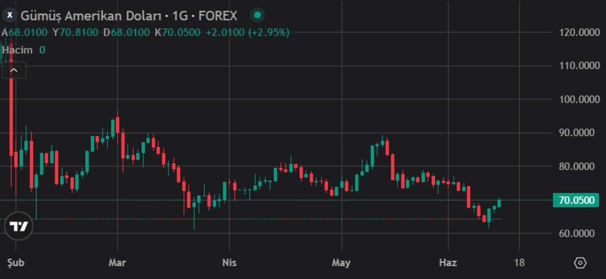Image resolution: width=606 pixels, height=279 pixels.
Task: Click the Mar date axis label
Action: 118,263
